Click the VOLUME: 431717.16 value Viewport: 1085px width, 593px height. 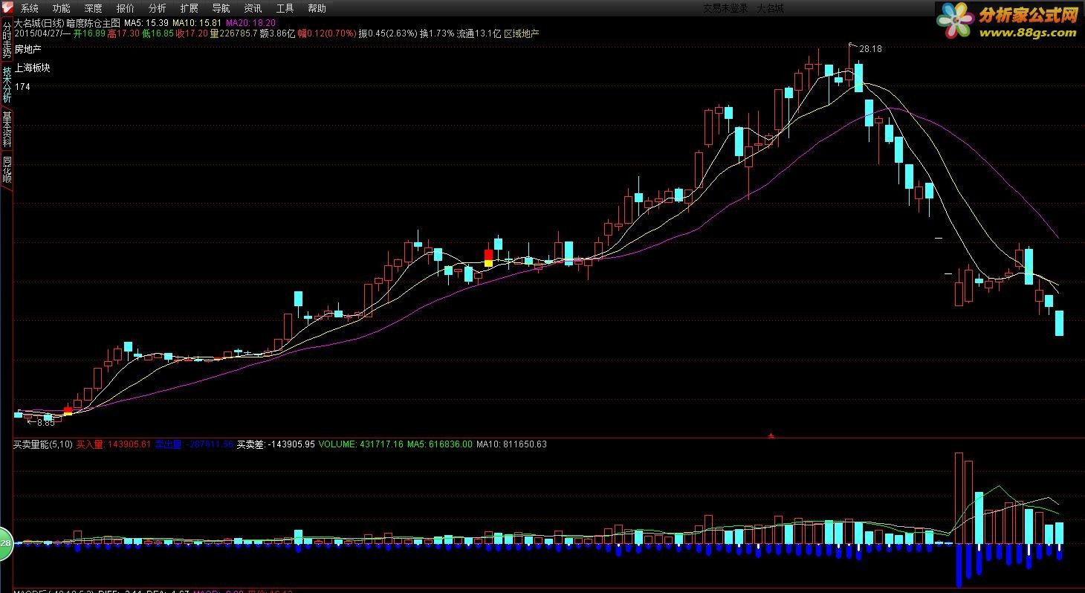360,444
